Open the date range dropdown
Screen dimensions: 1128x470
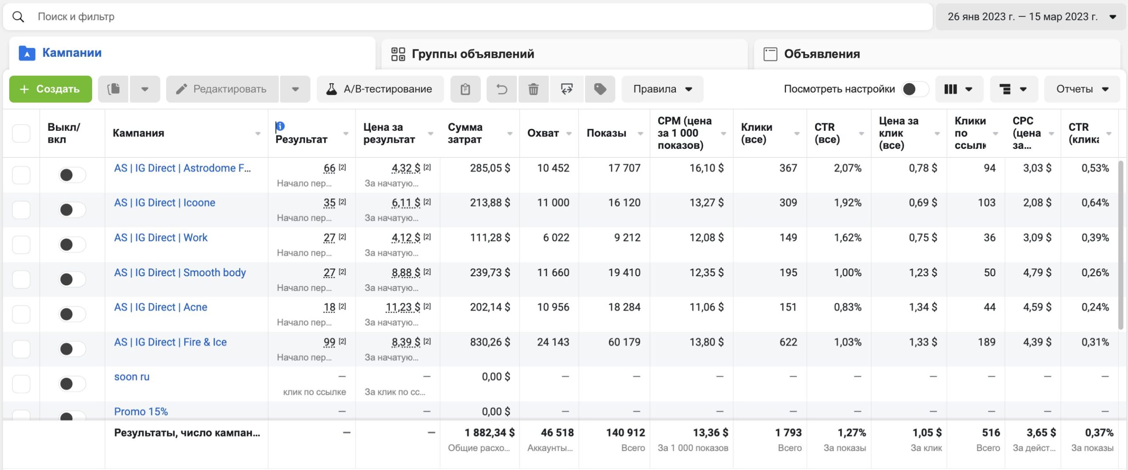click(x=1030, y=17)
